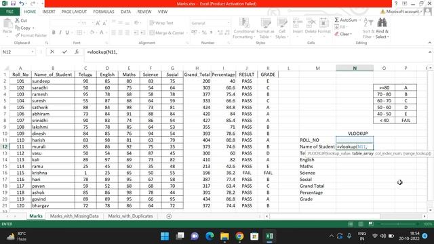Expand the formula bar
Screen dimensions: 434x244
coord(430,52)
